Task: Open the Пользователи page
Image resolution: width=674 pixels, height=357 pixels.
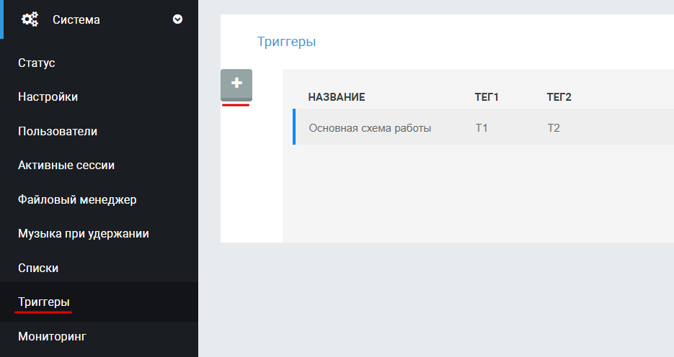Action: click(58, 132)
